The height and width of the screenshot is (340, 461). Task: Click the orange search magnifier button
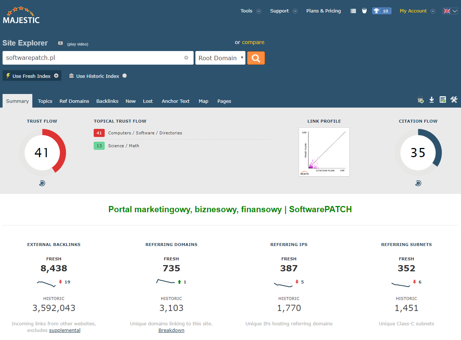[x=256, y=58]
